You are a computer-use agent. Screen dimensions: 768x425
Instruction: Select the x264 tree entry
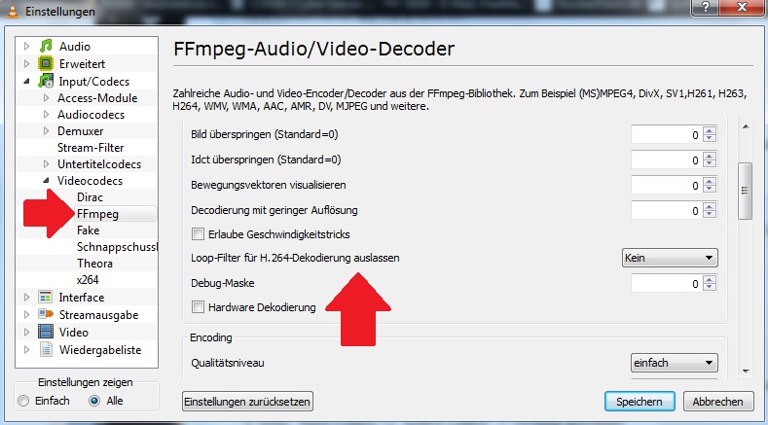click(x=88, y=280)
